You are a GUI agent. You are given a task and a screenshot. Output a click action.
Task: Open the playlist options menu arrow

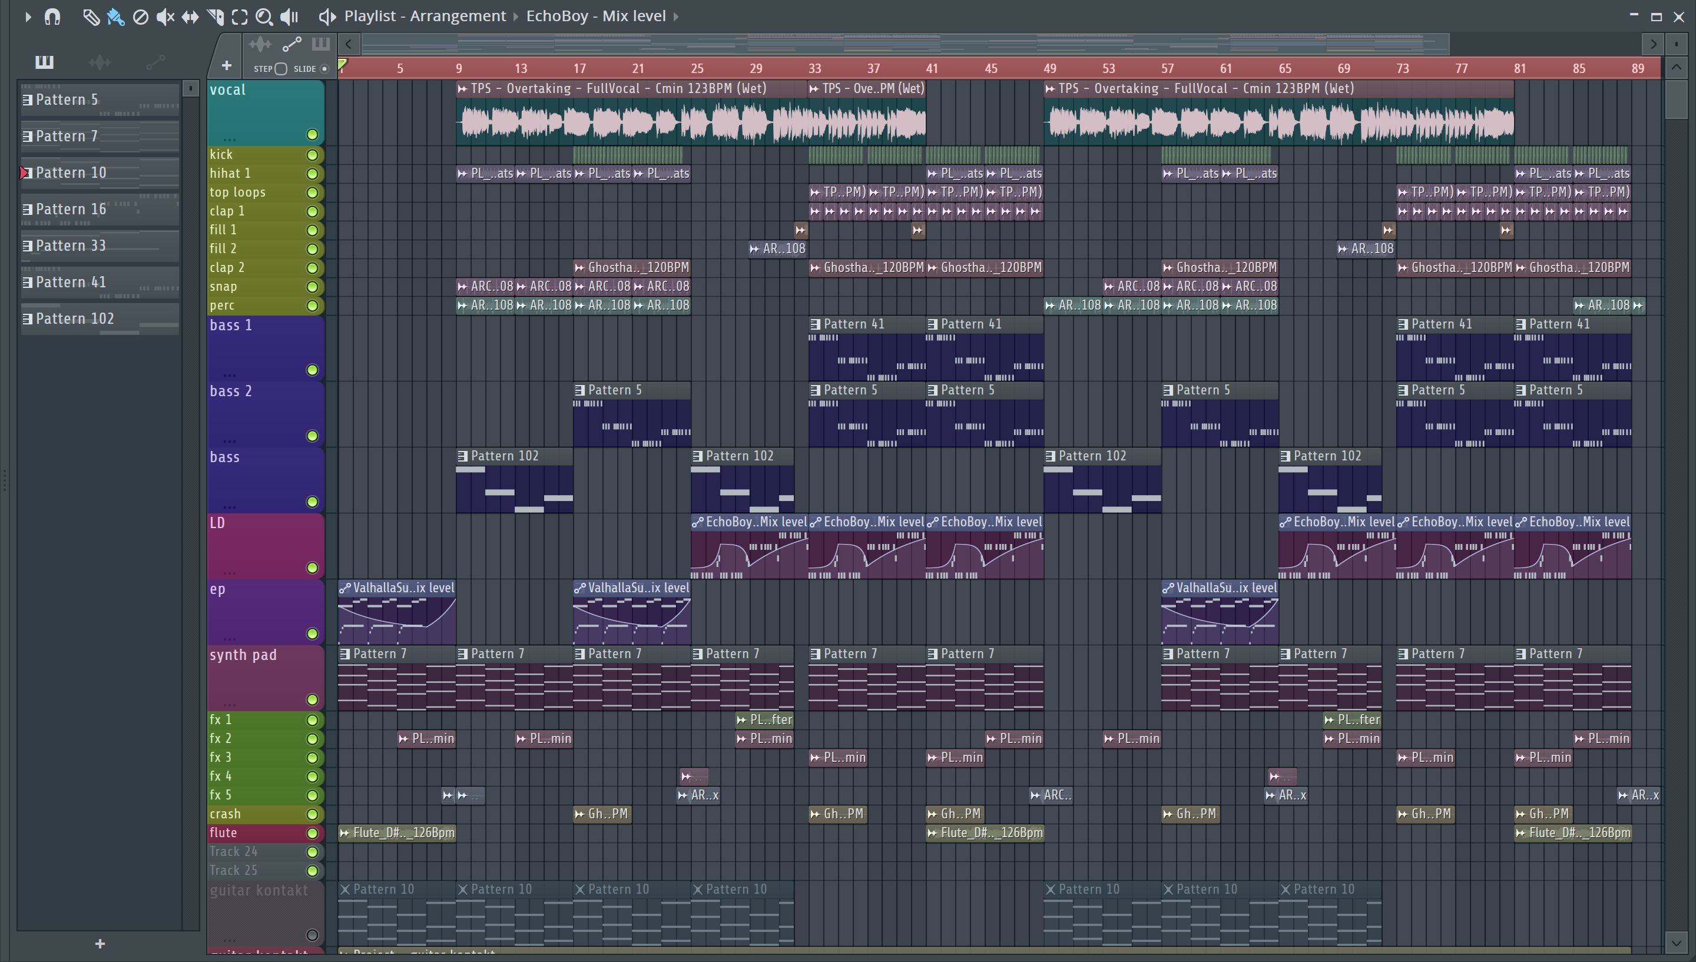coord(28,16)
